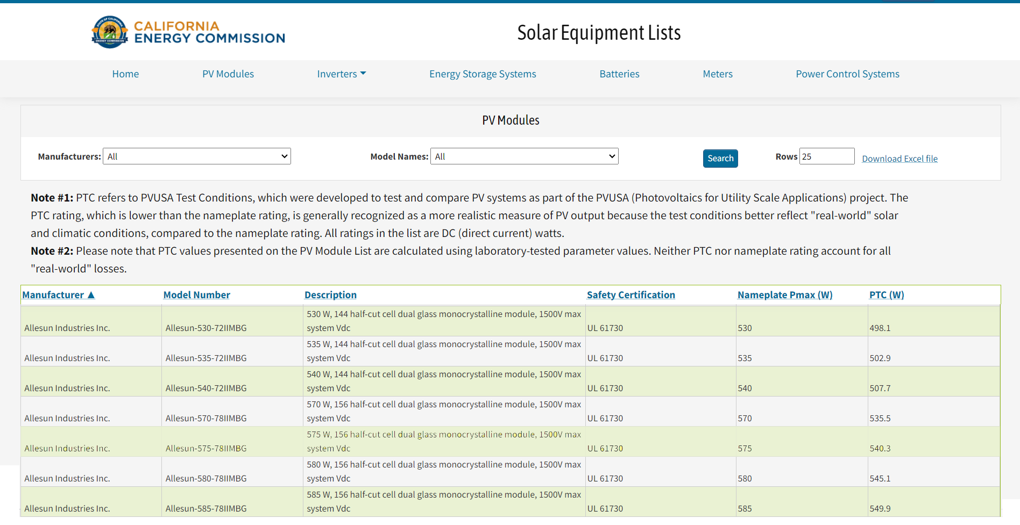Click the ascending sort arrow beside Manufacturer

click(91, 295)
